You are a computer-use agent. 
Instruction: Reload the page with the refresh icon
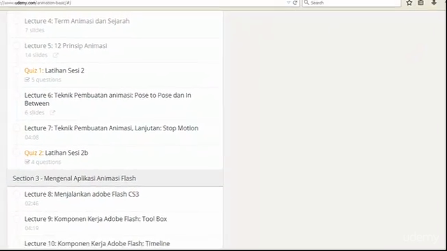[295, 3]
